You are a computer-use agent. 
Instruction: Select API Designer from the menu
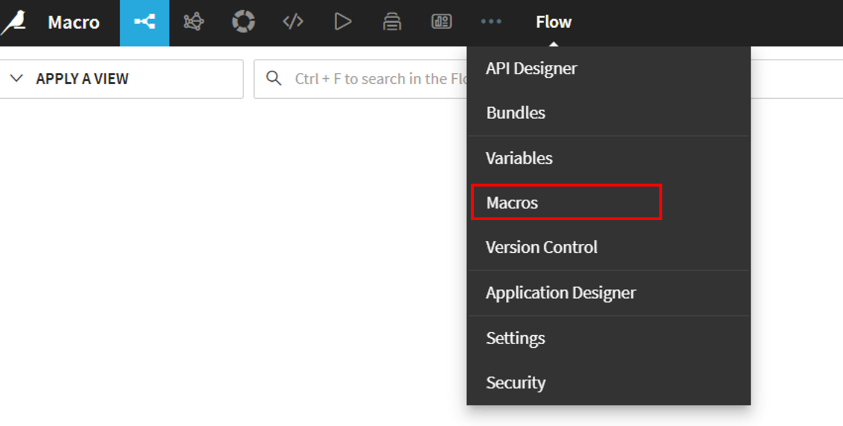click(x=531, y=69)
